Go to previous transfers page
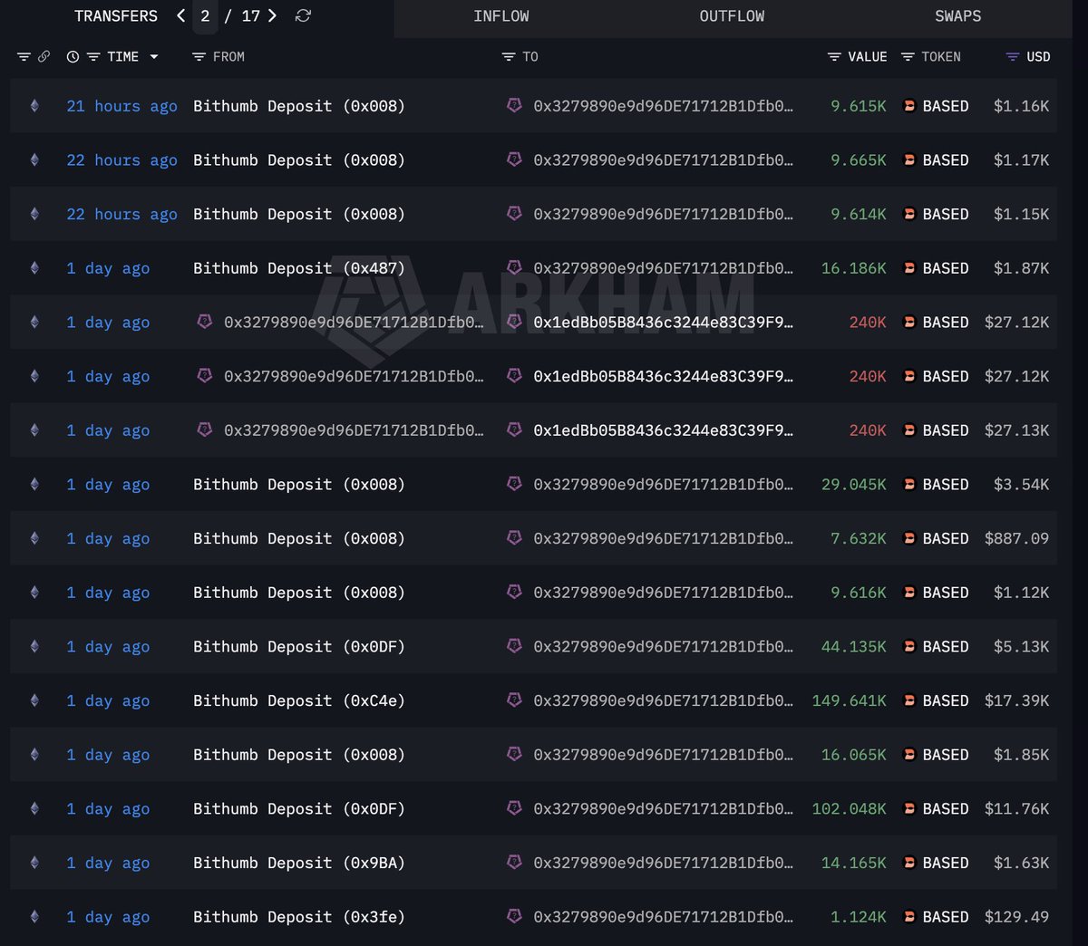 click(180, 15)
